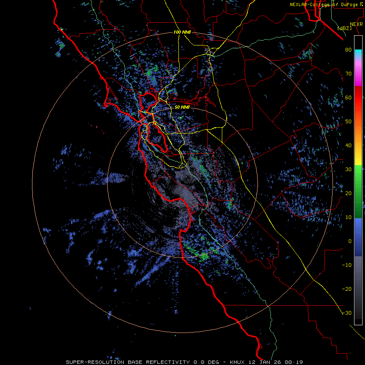Click the [dBZ] unit label above the scale
Image resolution: width=365 pixels, height=365 pixels.
[x=344, y=28]
